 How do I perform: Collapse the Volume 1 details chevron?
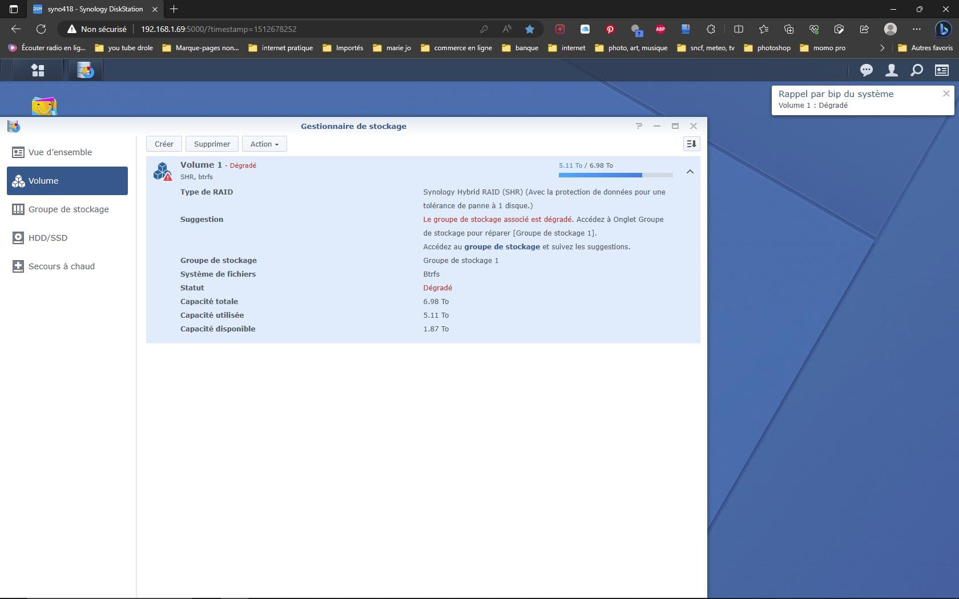tap(690, 172)
